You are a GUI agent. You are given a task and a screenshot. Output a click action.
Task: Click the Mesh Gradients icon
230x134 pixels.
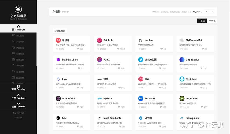[x=99, y=118]
